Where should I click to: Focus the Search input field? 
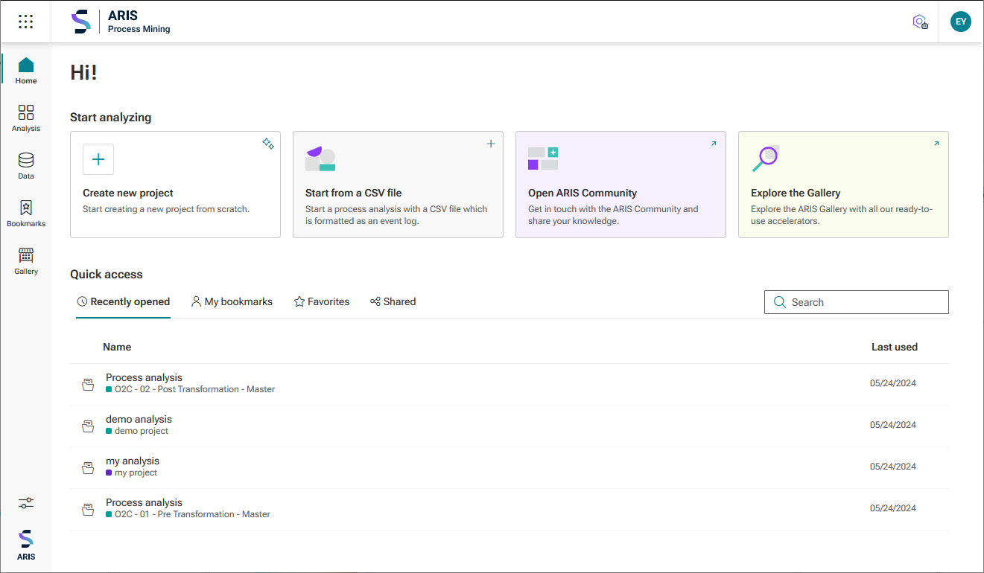857,302
